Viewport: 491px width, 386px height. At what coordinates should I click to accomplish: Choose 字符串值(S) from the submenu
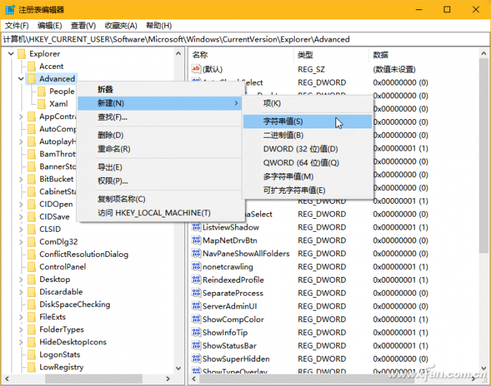[x=283, y=122]
